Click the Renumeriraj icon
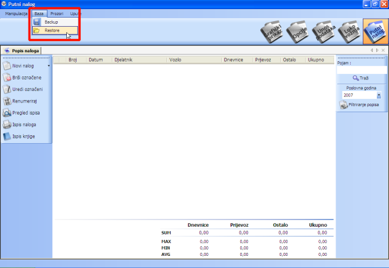389x268 pixels. click(7, 101)
